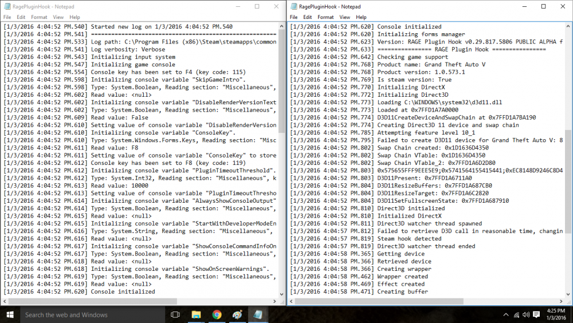This screenshot has width=573, height=323.
Task: Select the Notepad taskbar icon
Action: click(x=258, y=314)
